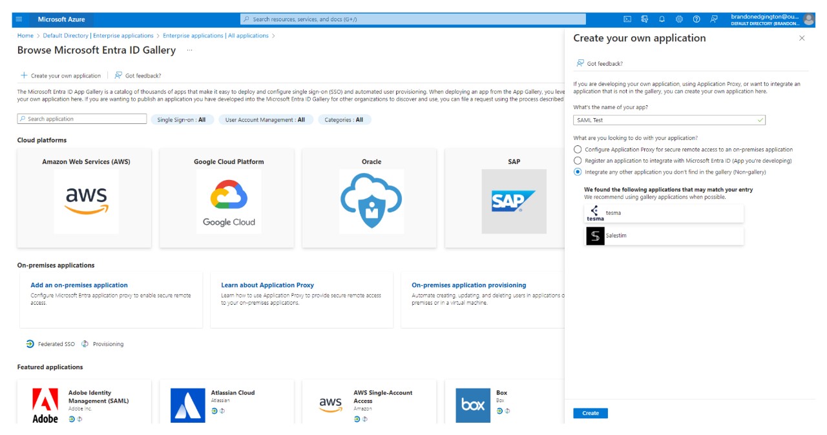Open the Azure portal hamburger menu
This screenshot has height=435, width=827.
click(19, 19)
